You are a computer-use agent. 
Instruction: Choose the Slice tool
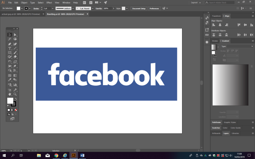coord(15,90)
